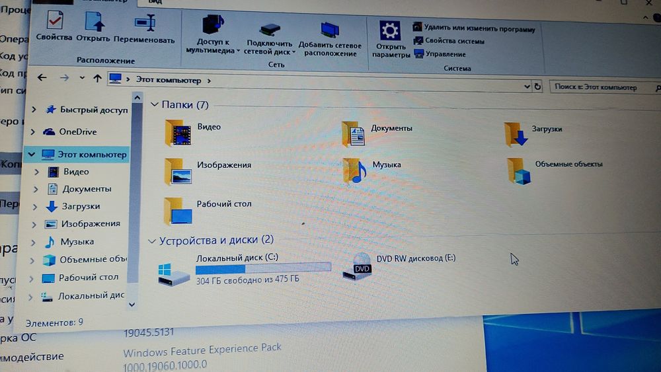The width and height of the screenshot is (661, 372).
Task: Refresh the current folder view
Action: 537,87
